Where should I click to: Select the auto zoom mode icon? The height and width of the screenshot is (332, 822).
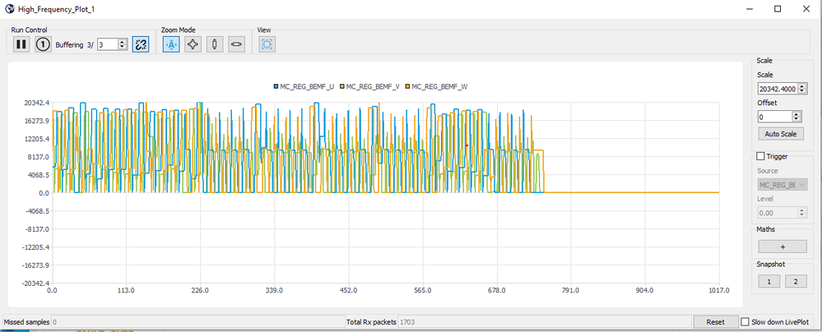tap(171, 44)
